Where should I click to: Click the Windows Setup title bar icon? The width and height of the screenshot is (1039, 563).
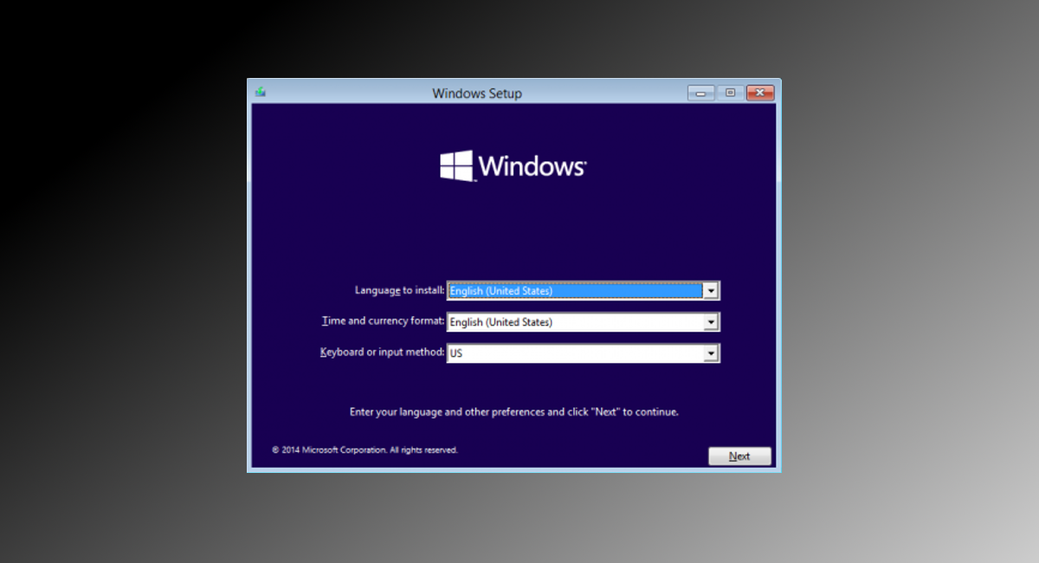(260, 92)
